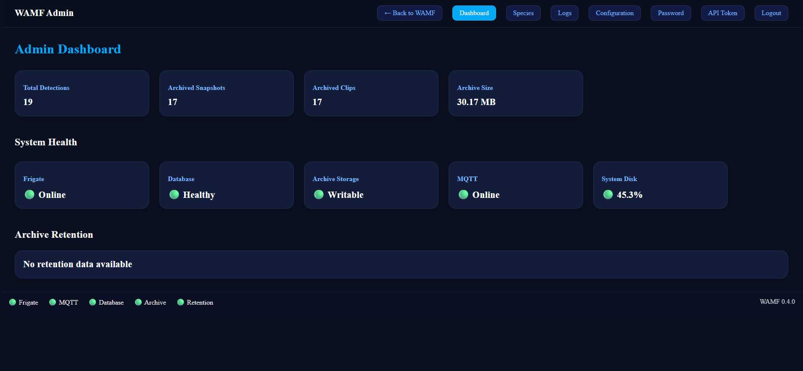
Task: Click the Frigate green status dot in System Health
Action: tap(29, 195)
